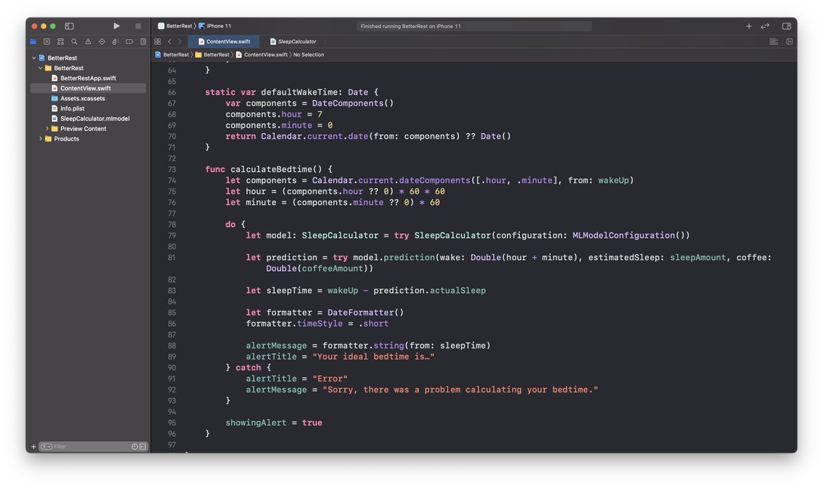Image resolution: width=823 pixels, height=487 pixels.
Task: Click the plus button at the navigator bottom
Action: (33, 447)
